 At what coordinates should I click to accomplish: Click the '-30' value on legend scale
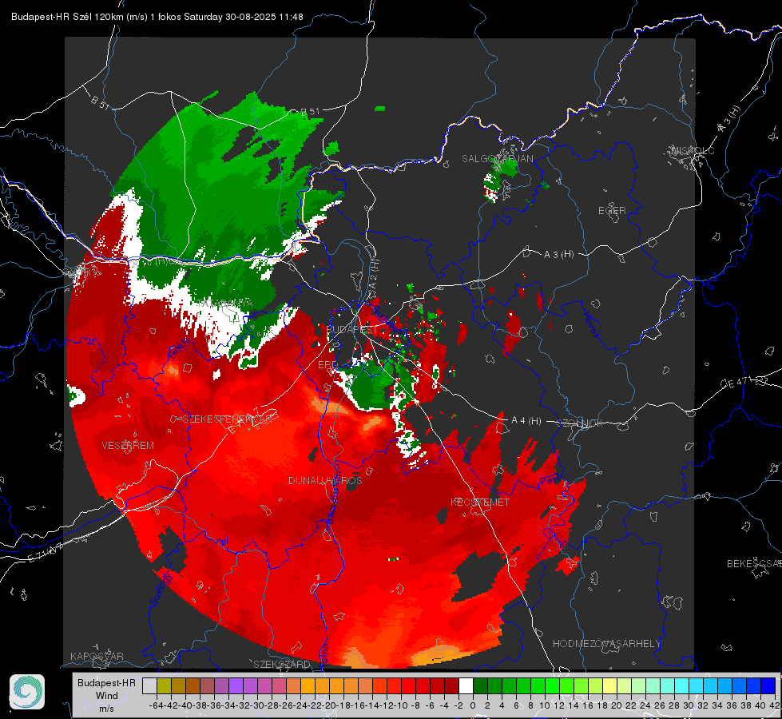(257, 705)
